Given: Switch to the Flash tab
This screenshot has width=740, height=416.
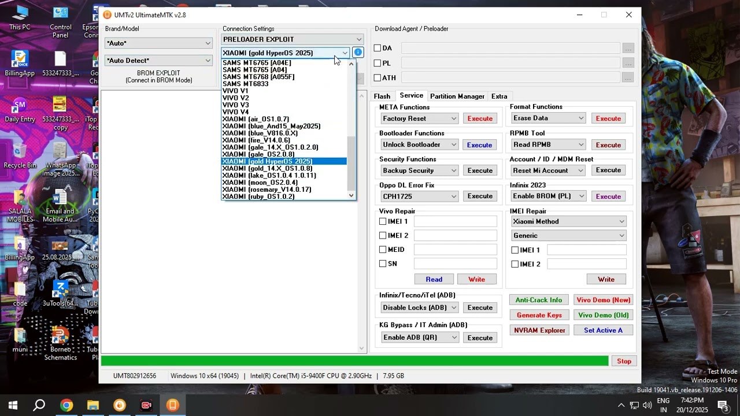Looking at the screenshot, I should tap(382, 96).
